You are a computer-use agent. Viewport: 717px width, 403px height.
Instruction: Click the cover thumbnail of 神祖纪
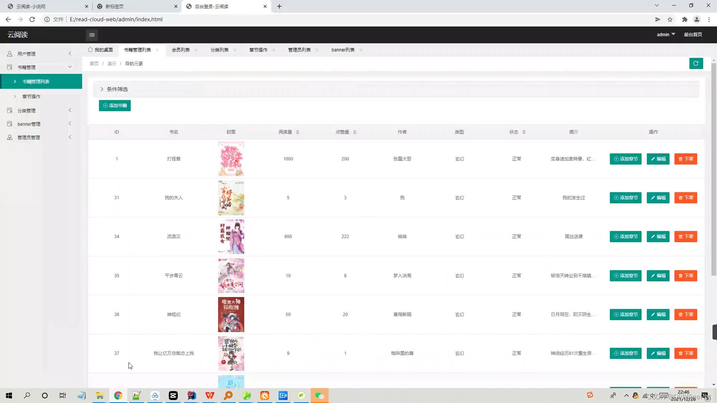point(231,314)
